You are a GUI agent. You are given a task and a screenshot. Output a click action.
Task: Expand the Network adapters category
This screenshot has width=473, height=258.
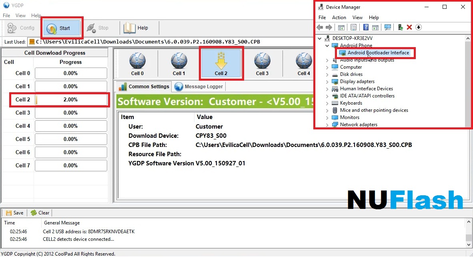327,125
